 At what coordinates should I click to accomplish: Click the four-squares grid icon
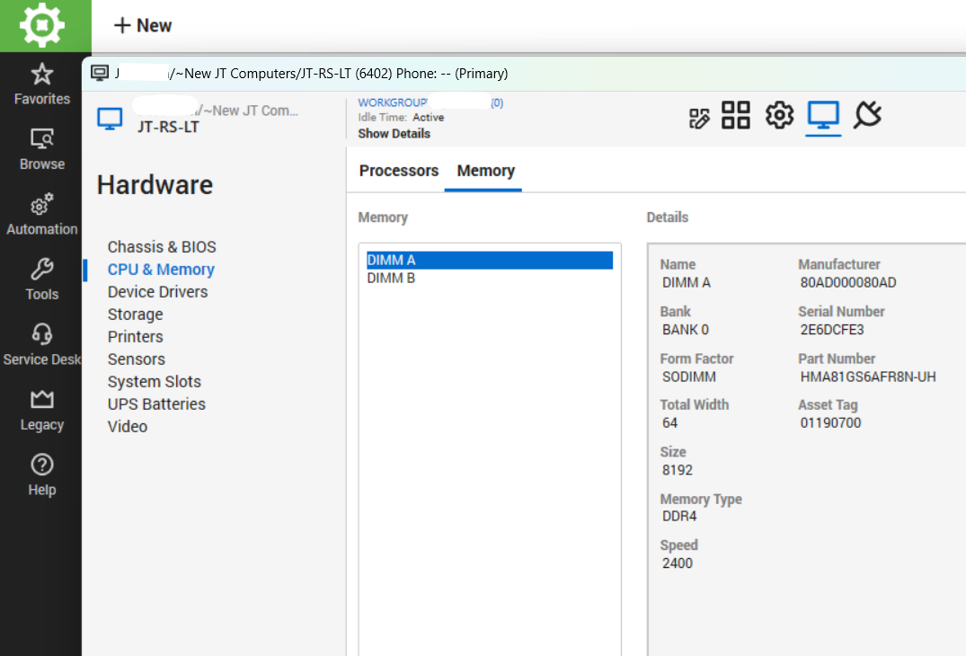(x=736, y=115)
